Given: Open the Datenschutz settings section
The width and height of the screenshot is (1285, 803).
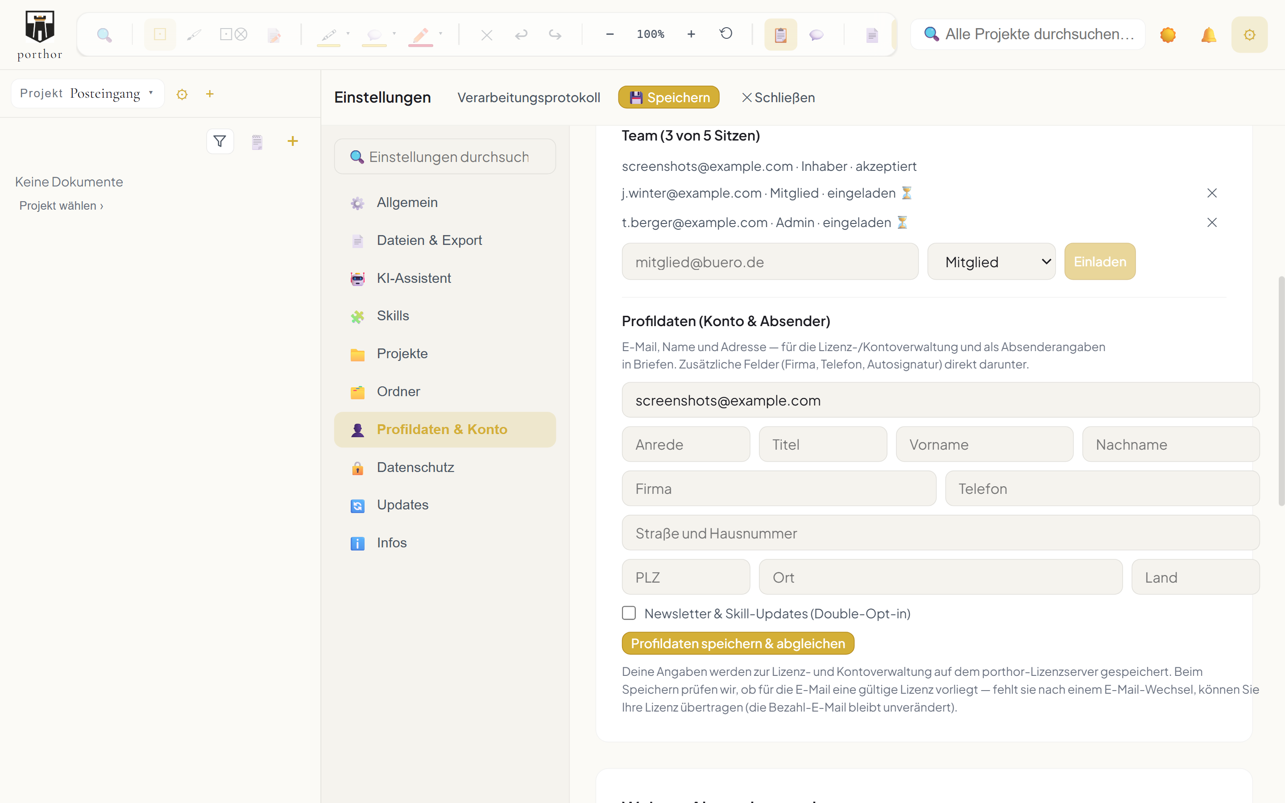Looking at the screenshot, I should pyautogui.click(x=445, y=468).
